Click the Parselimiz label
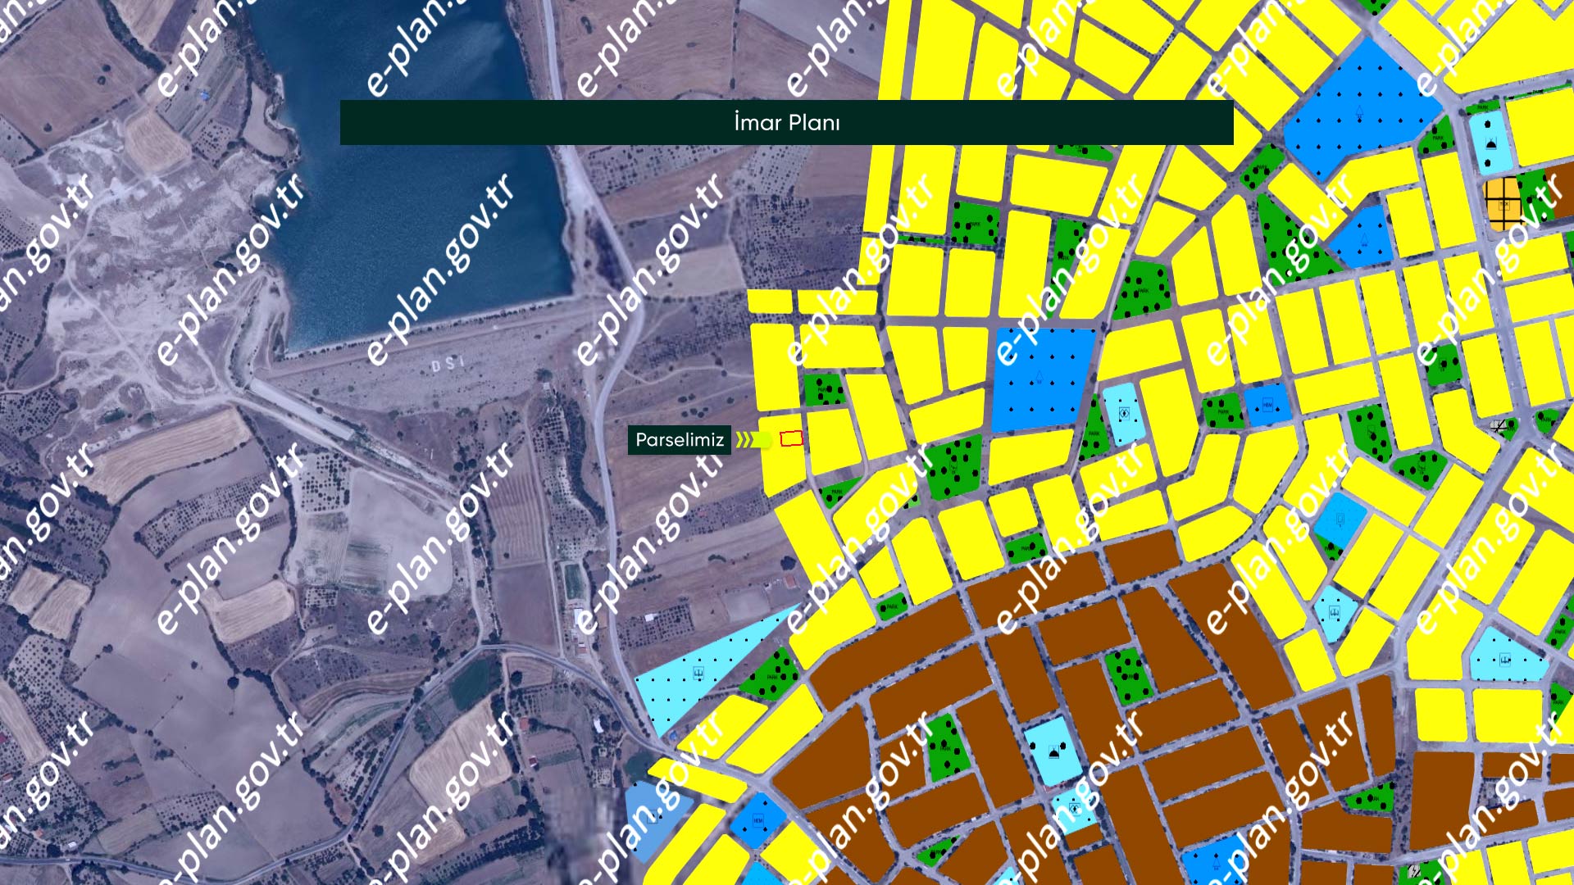 coord(679,440)
